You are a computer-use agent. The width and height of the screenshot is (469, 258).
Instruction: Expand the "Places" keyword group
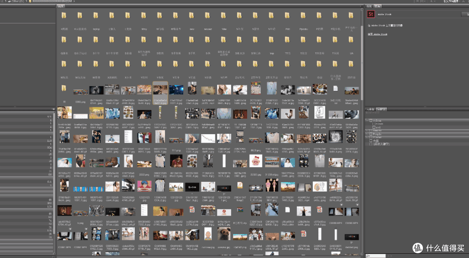[x=367, y=137]
